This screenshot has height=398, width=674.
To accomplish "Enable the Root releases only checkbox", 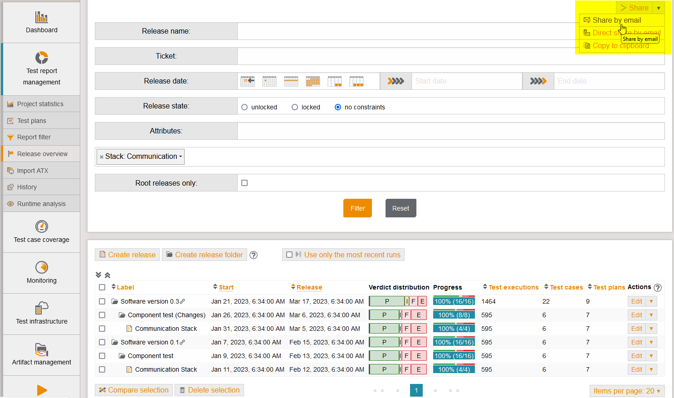I will (x=244, y=183).
